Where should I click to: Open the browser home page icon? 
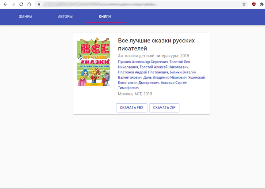[x=29, y=4]
